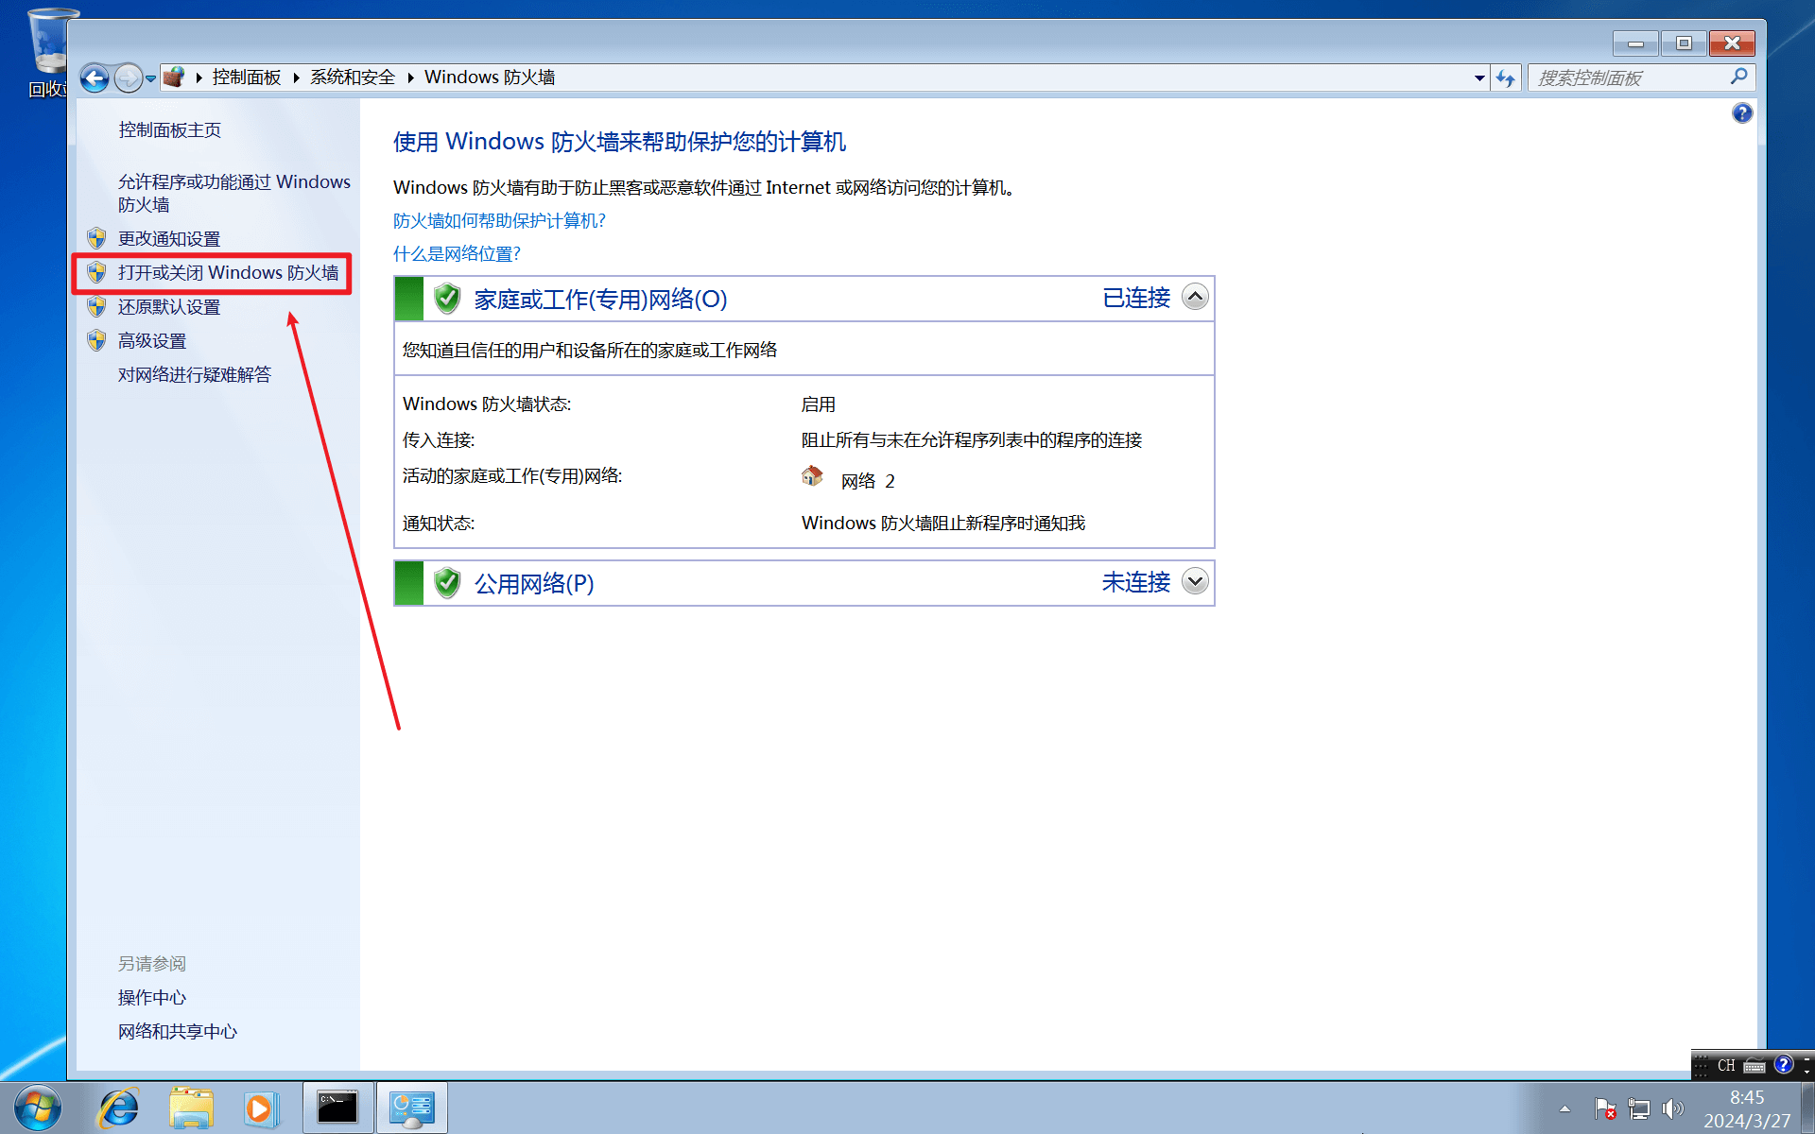Click the command prompt taskbar icon
Image resolution: width=1815 pixels, height=1134 pixels.
pyautogui.click(x=337, y=1108)
